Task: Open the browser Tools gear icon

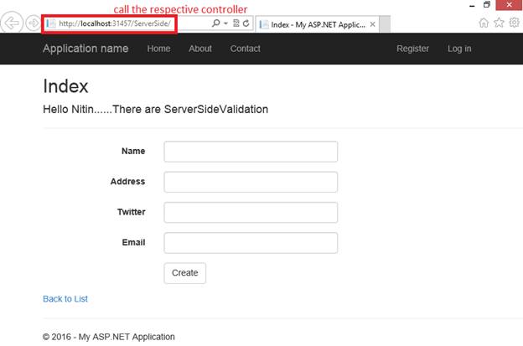Action: 514,23
